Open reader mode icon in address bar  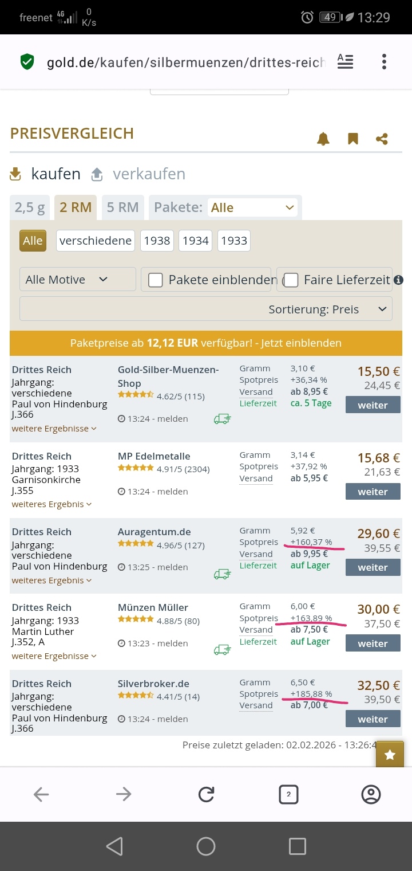pyautogui.click(x=345, y=62)
